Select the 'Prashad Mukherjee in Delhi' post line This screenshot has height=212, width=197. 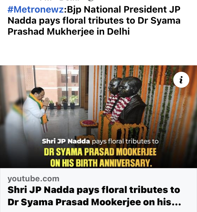click(69, 32)
